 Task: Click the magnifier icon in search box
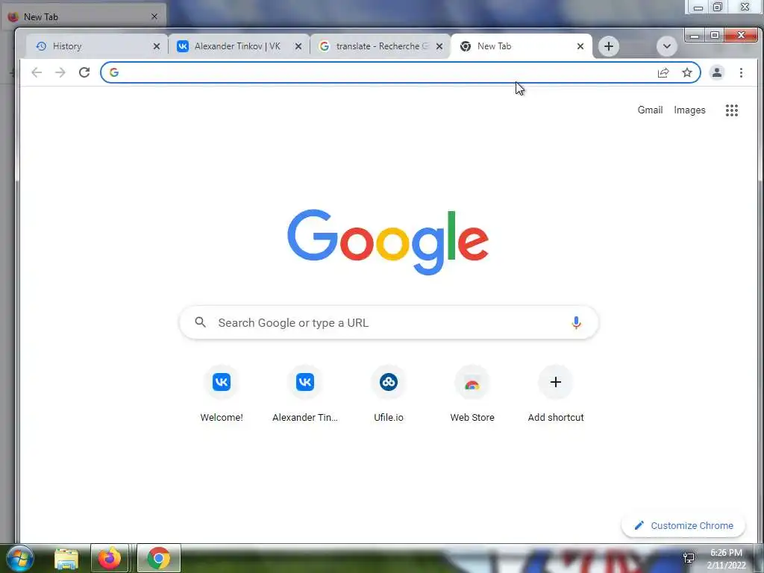tap(200, 322)
